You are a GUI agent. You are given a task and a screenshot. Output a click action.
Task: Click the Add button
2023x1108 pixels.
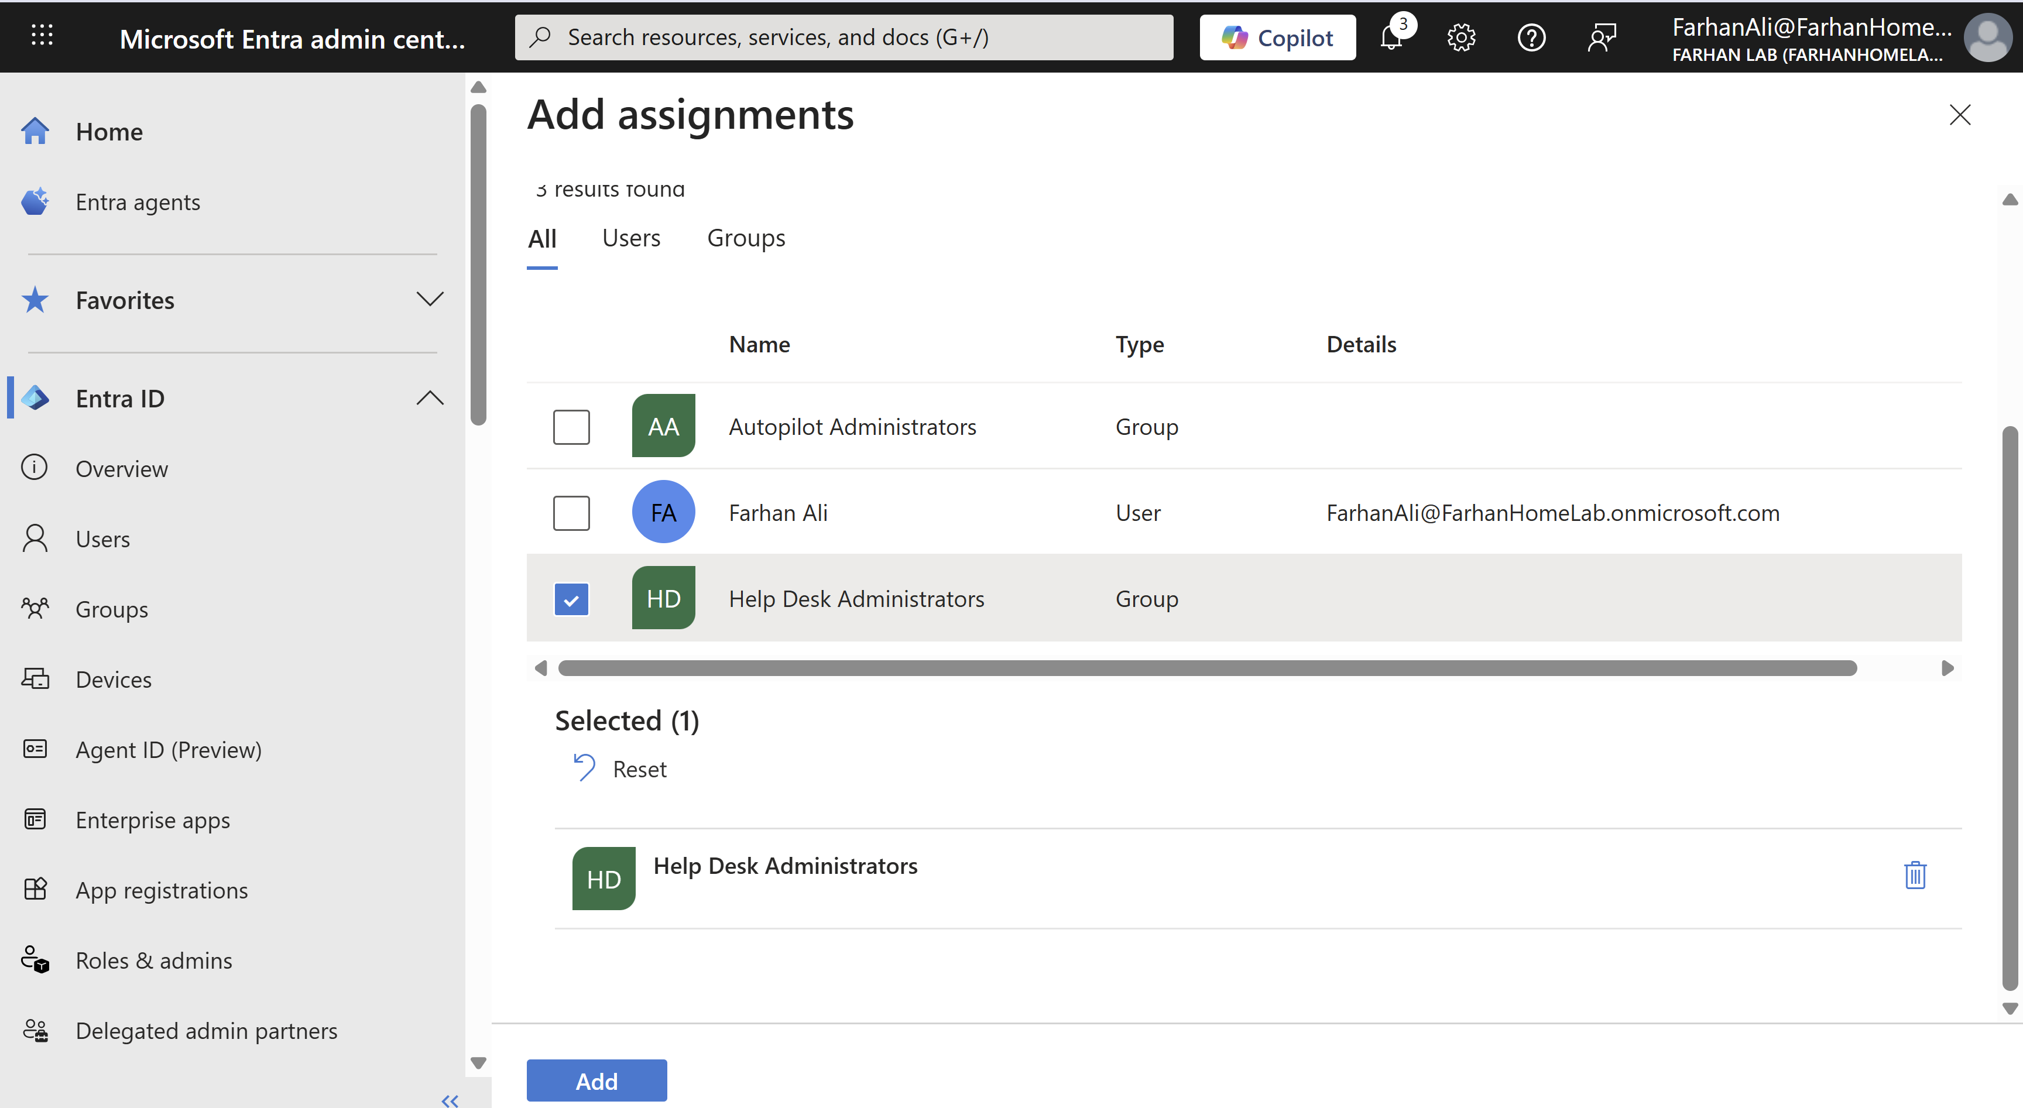596,1080
